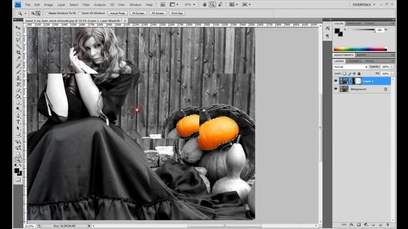This screenshot has width=408, height=229.
Task: Open the File menu
Action: 27,4
